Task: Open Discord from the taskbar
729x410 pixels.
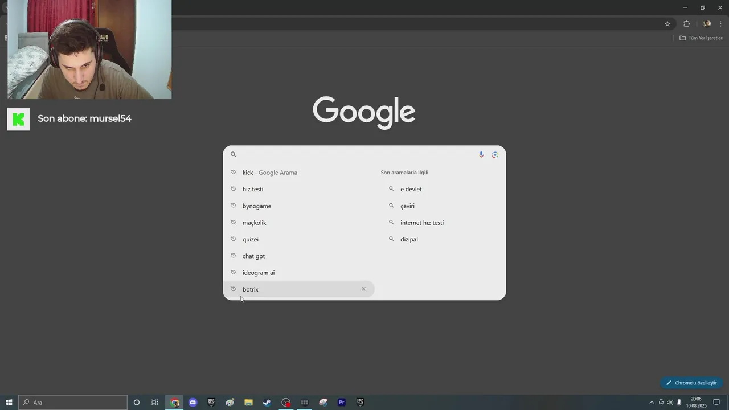Action: [193, 403]
